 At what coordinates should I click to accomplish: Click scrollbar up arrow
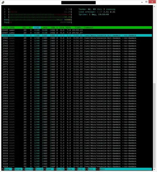point(154,7)
